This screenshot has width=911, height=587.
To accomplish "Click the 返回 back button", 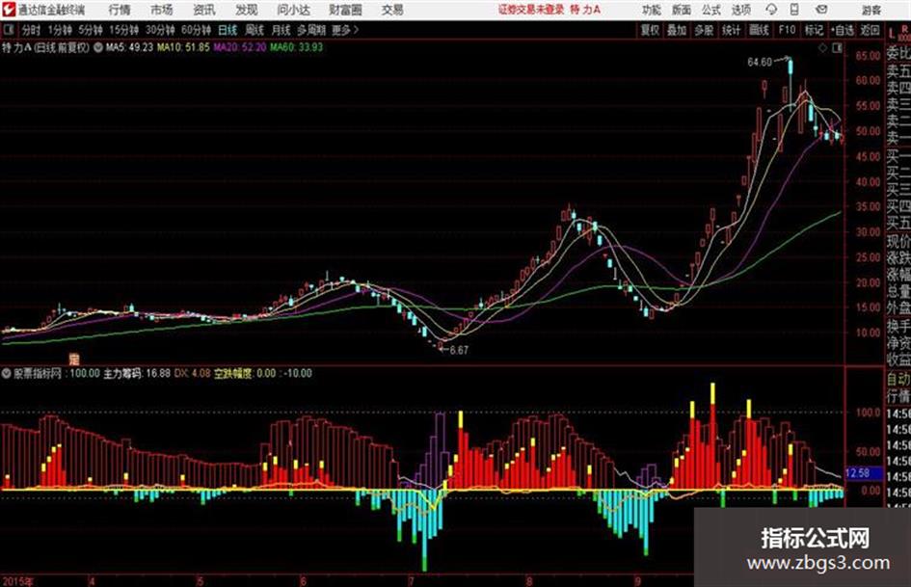I will (870, 30).
